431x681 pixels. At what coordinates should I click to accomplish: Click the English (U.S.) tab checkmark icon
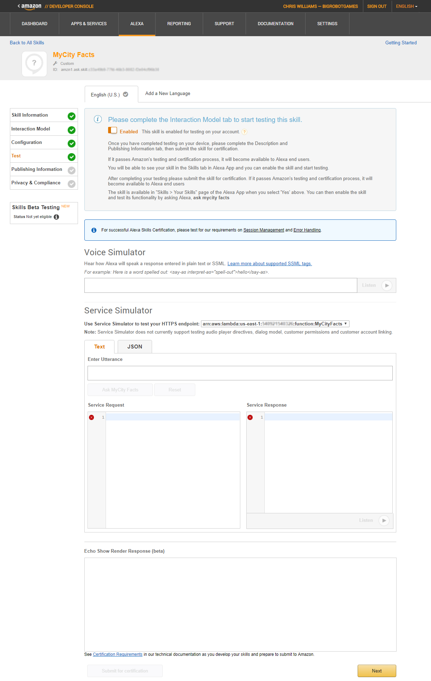tap(125, 94)
